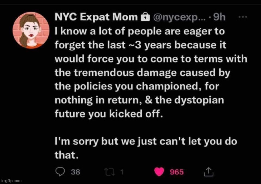Image resolution: width=261 pixels, height=184 pixels.
Task: Click the ampersand symbol in the tweet
Action: 148,100
